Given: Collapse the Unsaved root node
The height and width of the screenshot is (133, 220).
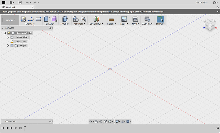Looking at the screenshot, I should click(5, 33).
